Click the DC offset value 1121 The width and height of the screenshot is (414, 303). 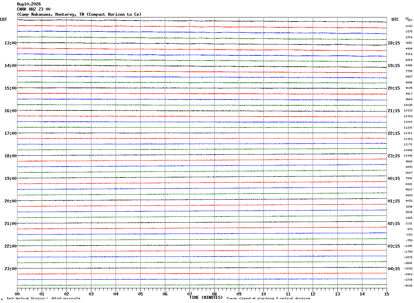tap(409, 224)
